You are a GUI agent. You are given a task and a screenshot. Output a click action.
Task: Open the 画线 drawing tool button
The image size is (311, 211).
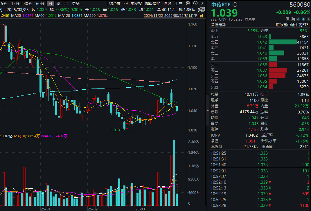pos(168,3)
